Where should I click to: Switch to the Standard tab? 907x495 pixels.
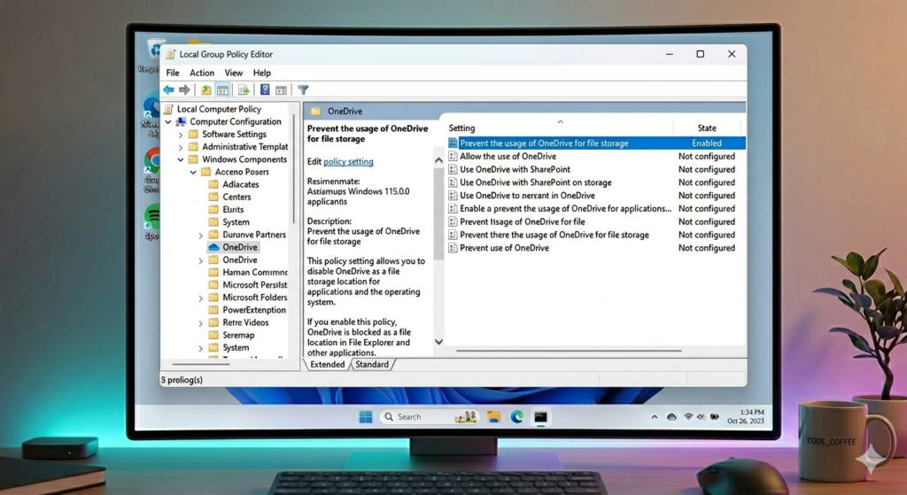[x=372, y=364]
